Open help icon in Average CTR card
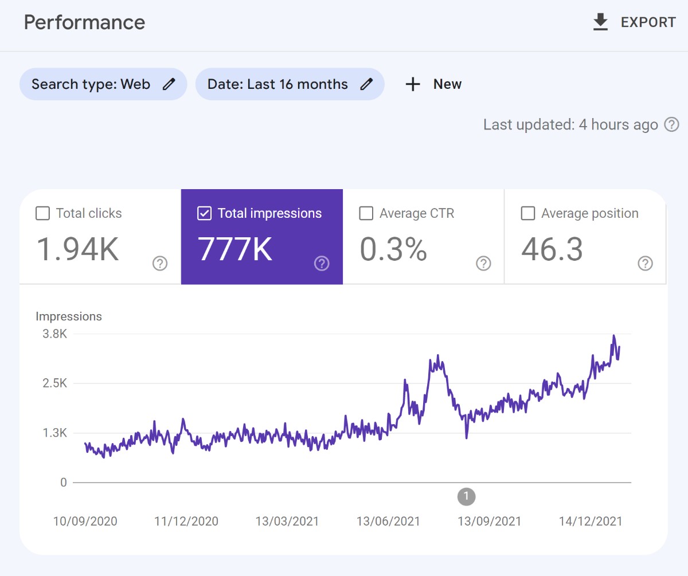 click(483, 263)
